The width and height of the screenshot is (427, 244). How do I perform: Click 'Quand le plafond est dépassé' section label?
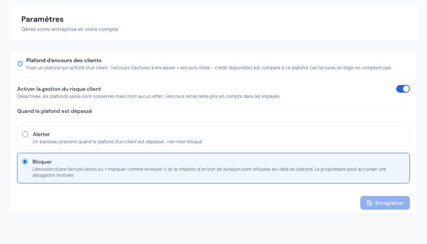tap(55, 111)
